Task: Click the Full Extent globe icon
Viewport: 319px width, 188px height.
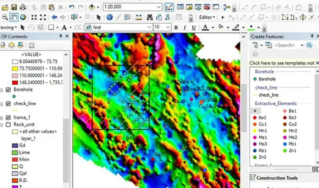Action: [23, 17]
